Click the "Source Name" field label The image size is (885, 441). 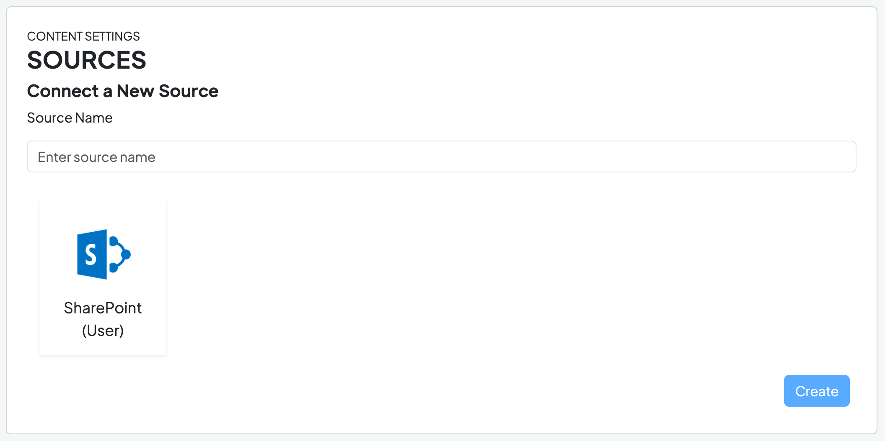coord(70,118)
